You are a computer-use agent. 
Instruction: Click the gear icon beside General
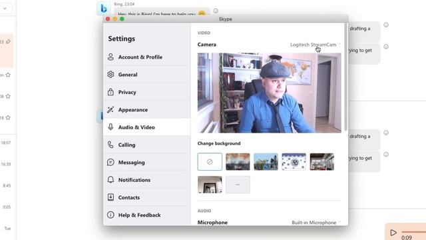point(110,75)
